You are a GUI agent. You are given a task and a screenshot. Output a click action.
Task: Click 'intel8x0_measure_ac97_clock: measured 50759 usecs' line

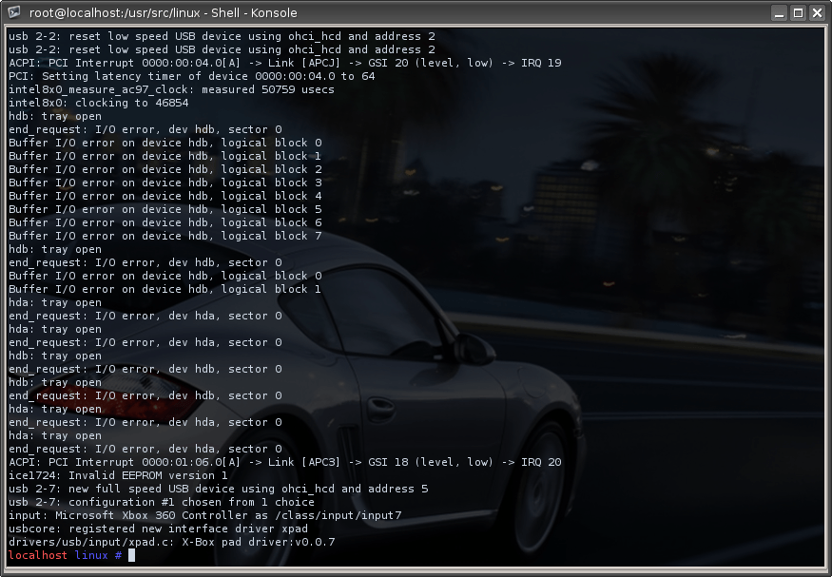point(171,89)
